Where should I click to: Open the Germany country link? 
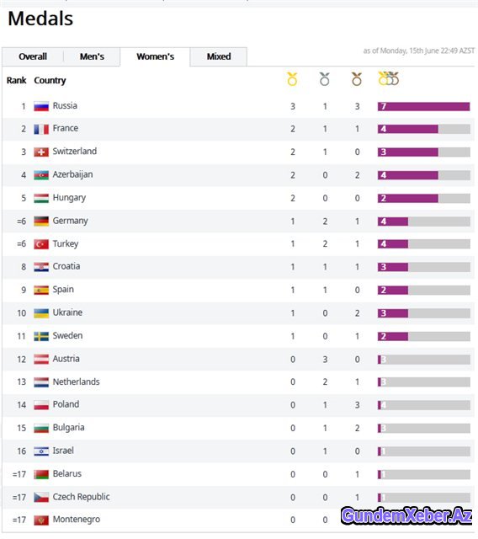coord(71,221)
